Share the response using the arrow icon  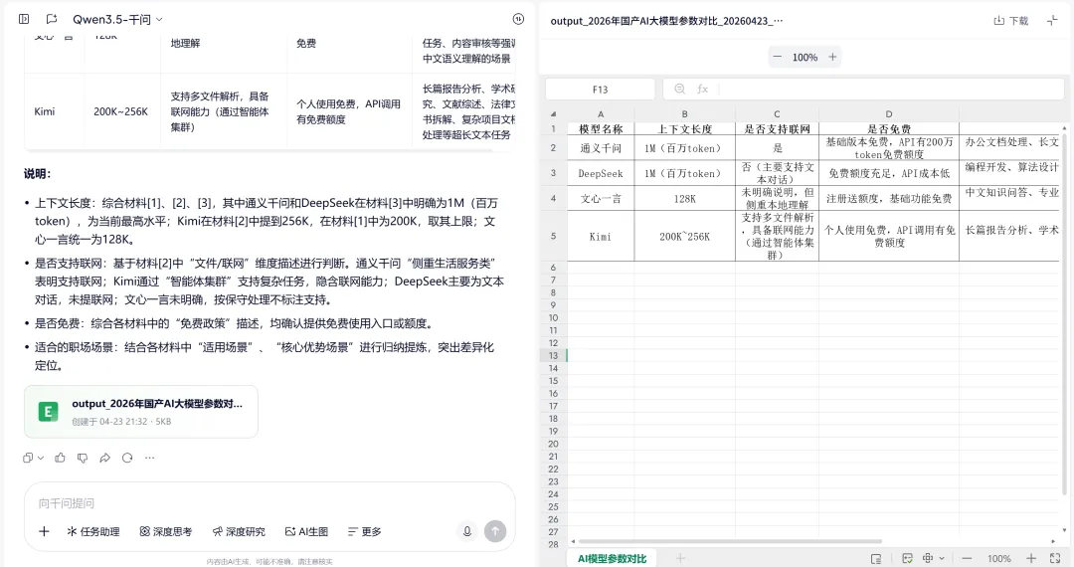[x=104, y=458]
